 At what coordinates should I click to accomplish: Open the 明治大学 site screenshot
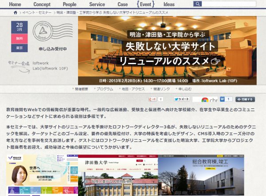[x=42, y=175]
